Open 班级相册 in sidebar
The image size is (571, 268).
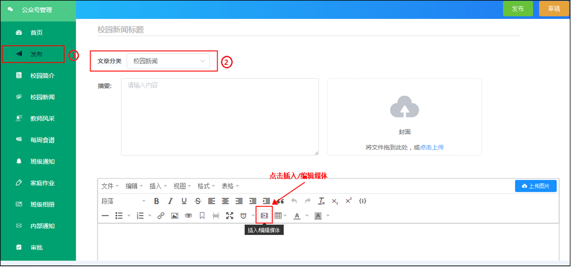point(38,204)
